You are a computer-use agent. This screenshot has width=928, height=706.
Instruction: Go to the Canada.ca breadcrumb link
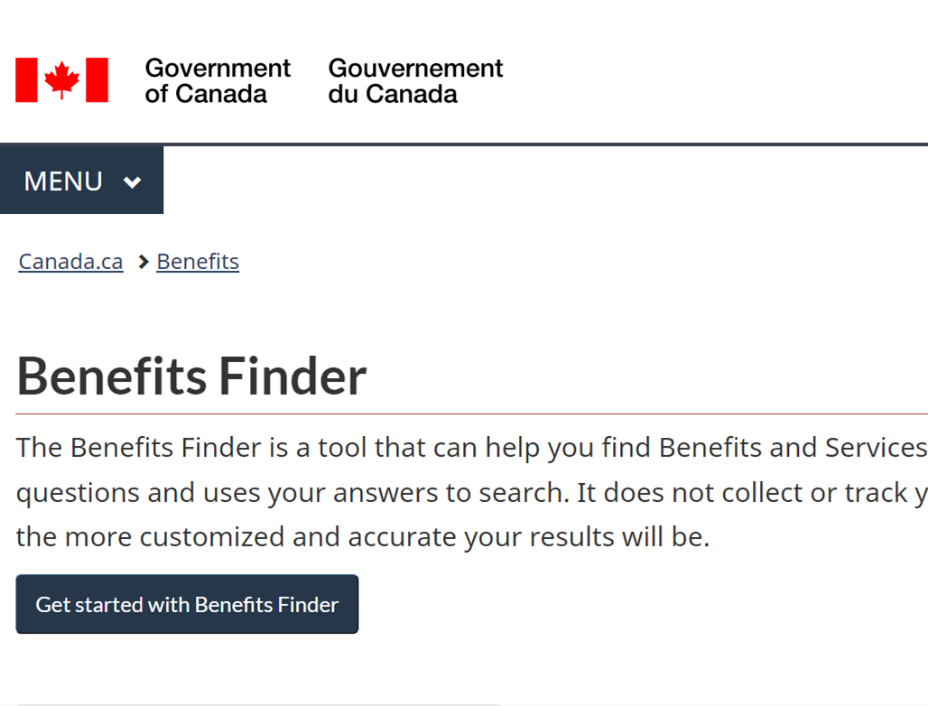coord(70,262)
